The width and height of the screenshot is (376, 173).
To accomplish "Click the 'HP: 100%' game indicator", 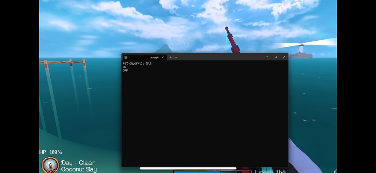I will [x=51, y=152].
